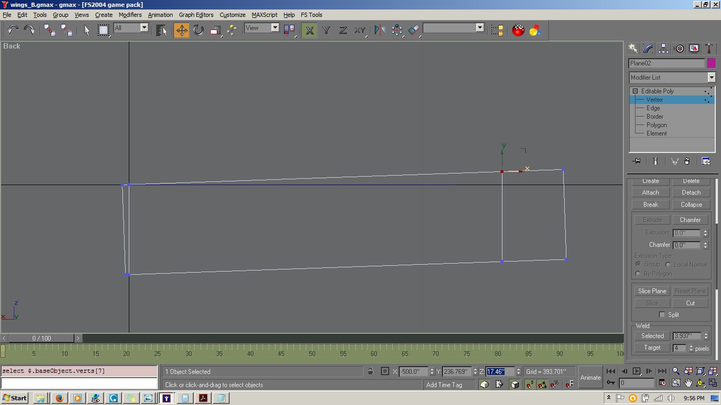Enable the Split checkbox
This screenshot has width=721, height=405.
pos(662,315)
